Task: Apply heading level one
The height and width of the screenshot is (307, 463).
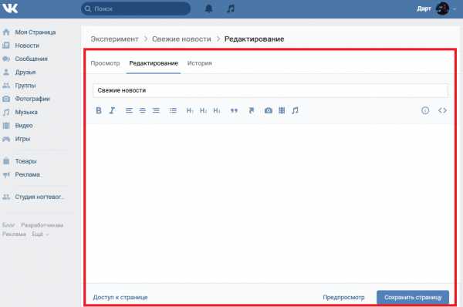Action: 190,110
